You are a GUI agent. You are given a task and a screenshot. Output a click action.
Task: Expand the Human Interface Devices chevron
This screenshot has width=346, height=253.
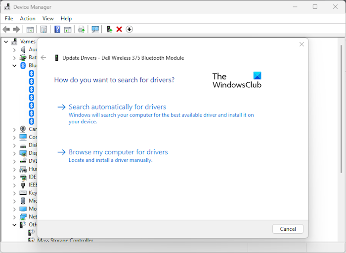click(x=14, y=169)
